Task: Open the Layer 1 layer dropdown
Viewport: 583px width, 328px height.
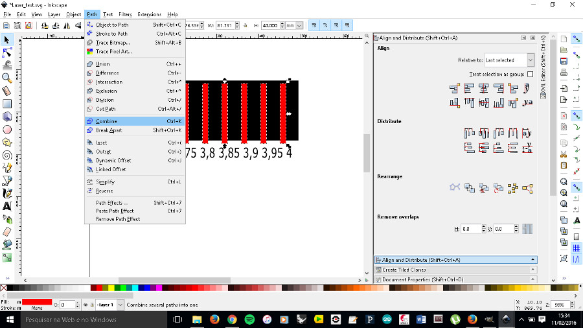Action: point(109,305)
